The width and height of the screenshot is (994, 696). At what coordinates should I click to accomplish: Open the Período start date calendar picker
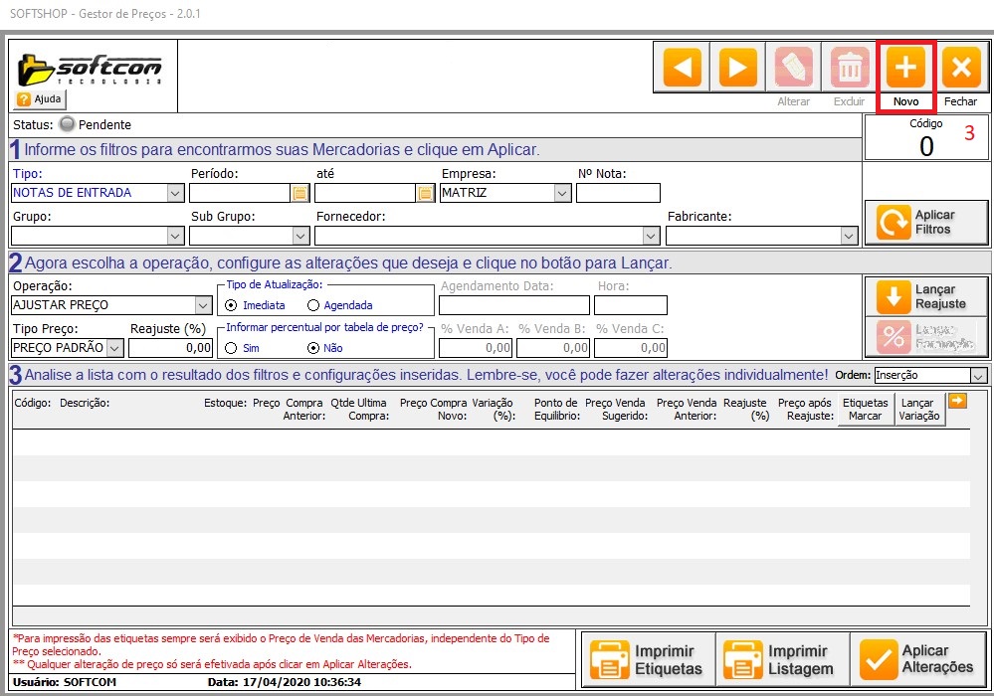tap(299, 193)
